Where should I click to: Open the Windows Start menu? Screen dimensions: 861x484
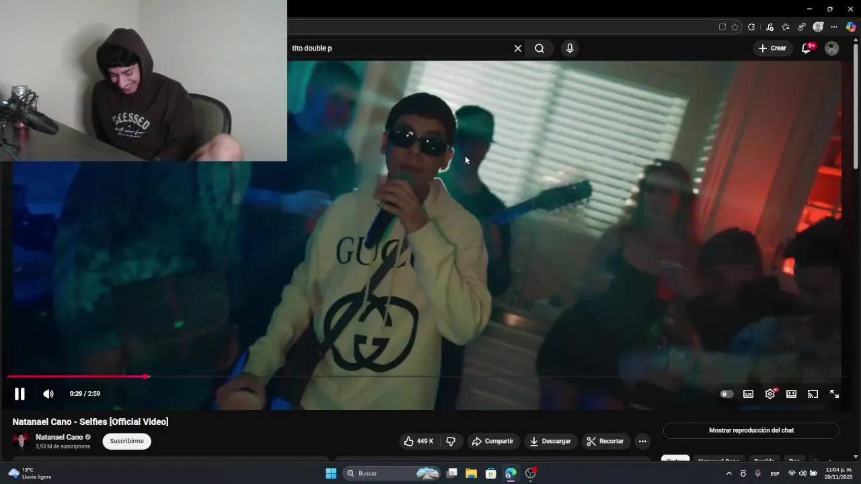(331, 473)
